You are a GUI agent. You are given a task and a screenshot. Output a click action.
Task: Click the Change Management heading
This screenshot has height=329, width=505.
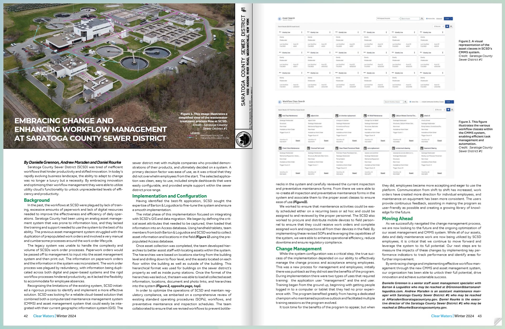pyautogui.click(x=299, y=249)
